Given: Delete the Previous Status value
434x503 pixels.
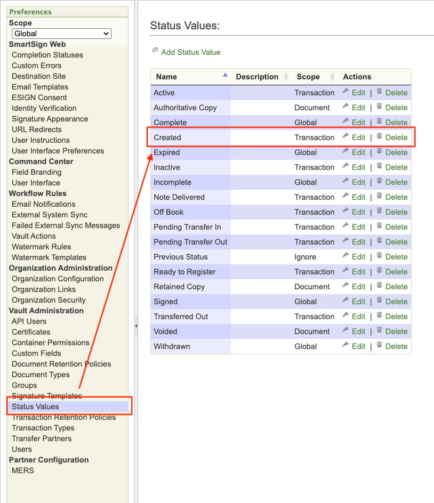Looking at the screenshot, I should pos(397,257).
